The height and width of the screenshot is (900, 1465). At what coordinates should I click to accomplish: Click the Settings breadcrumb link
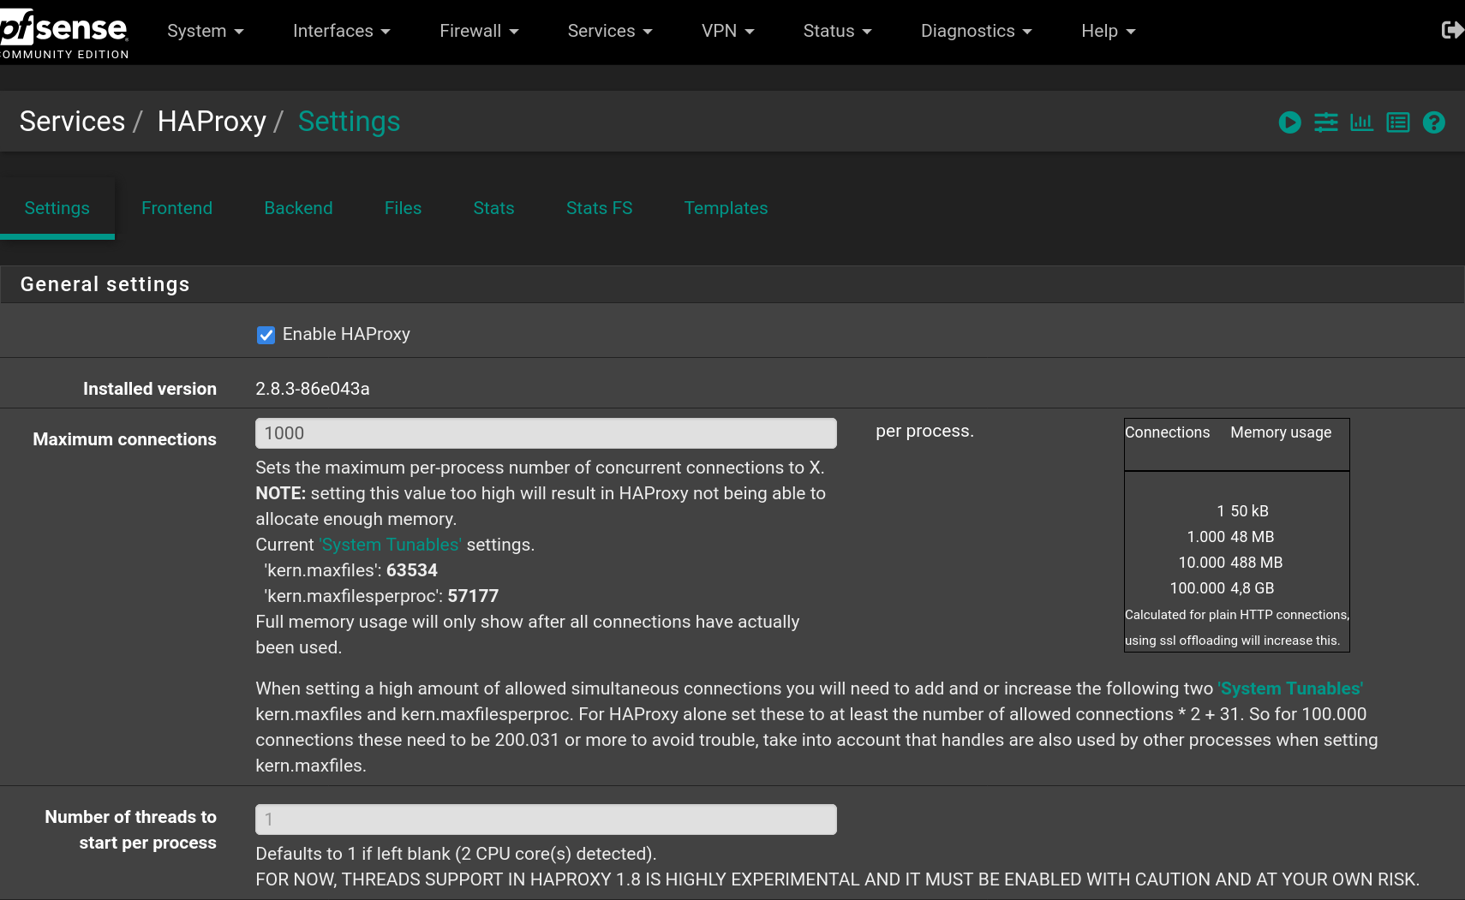click(x=349, y=122)
